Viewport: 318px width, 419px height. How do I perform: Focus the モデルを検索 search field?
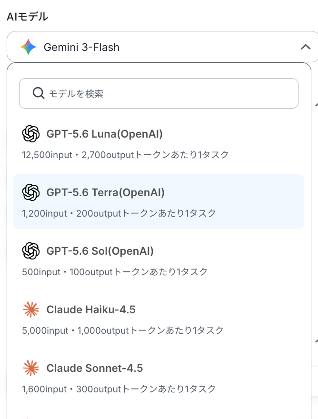159,93
